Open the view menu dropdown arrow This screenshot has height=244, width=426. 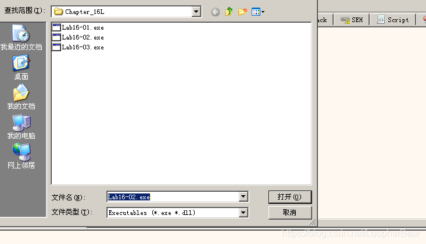263,12
